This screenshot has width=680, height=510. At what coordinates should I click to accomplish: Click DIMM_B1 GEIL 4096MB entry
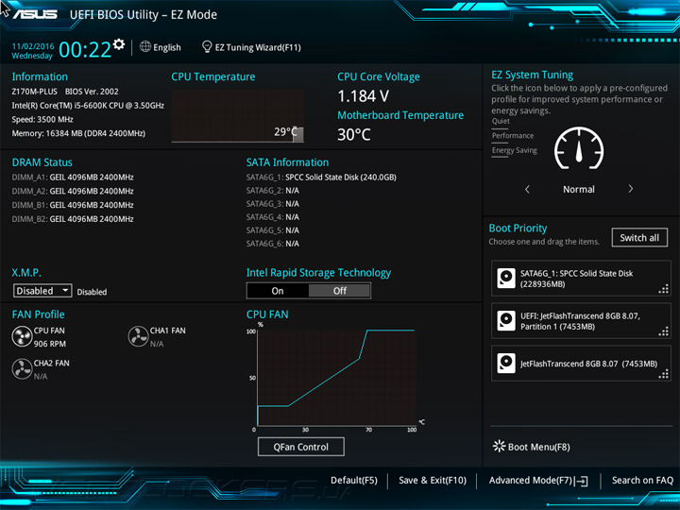click(73, 205)
